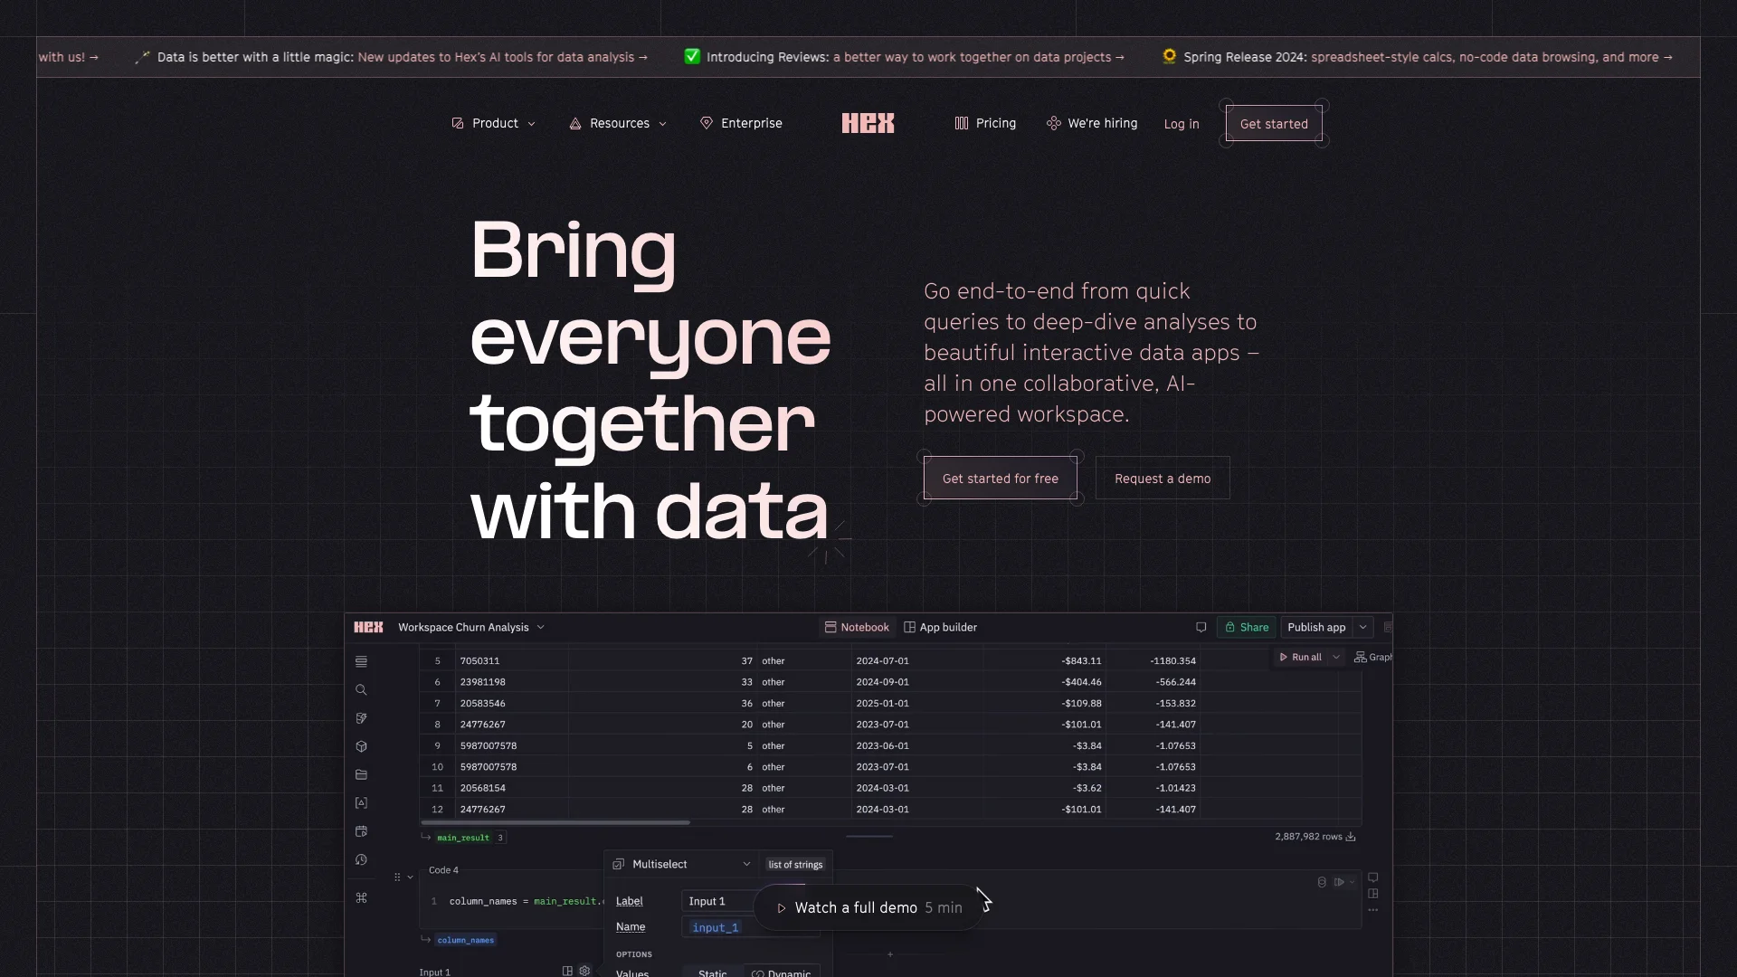1737x977 pixels.
Task: Open the Resources menu
Action: pyautogui.click(x=619, y=123)
